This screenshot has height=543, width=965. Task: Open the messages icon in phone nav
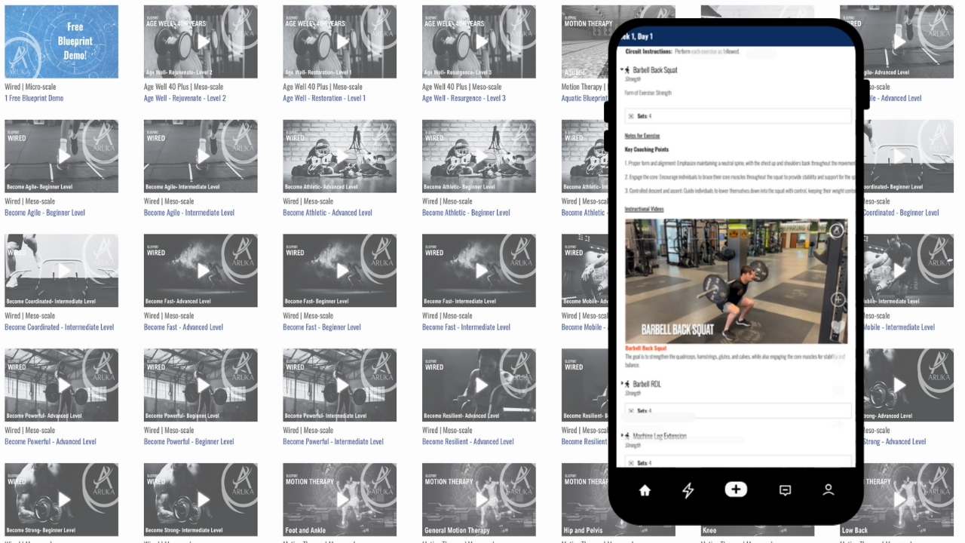[x=785, y=490]
